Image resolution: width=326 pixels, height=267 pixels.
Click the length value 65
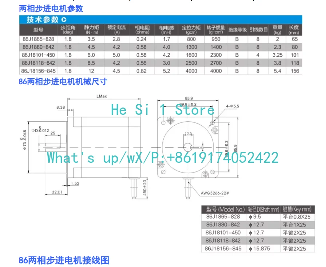295,39
